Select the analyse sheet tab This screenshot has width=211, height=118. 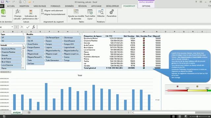(17, 112)
